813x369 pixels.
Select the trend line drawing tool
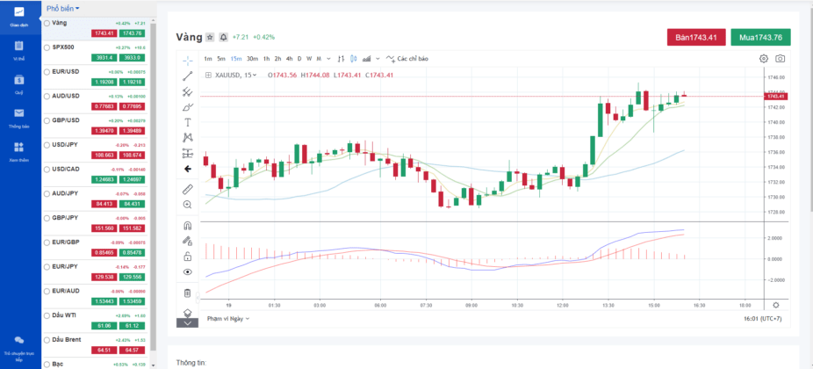(x=188, y=76)
